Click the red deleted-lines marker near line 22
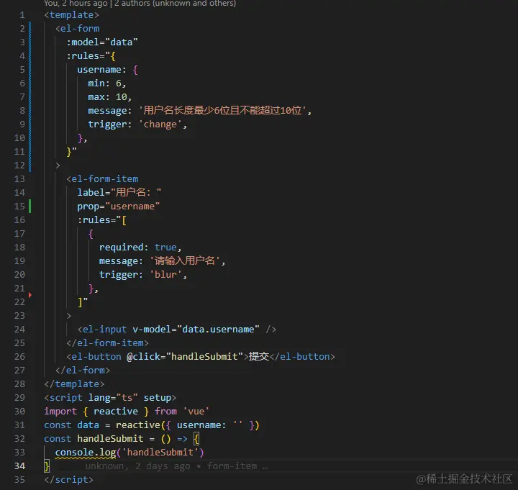The height and width of the screenshot is (490, 518). pos(30,295)
